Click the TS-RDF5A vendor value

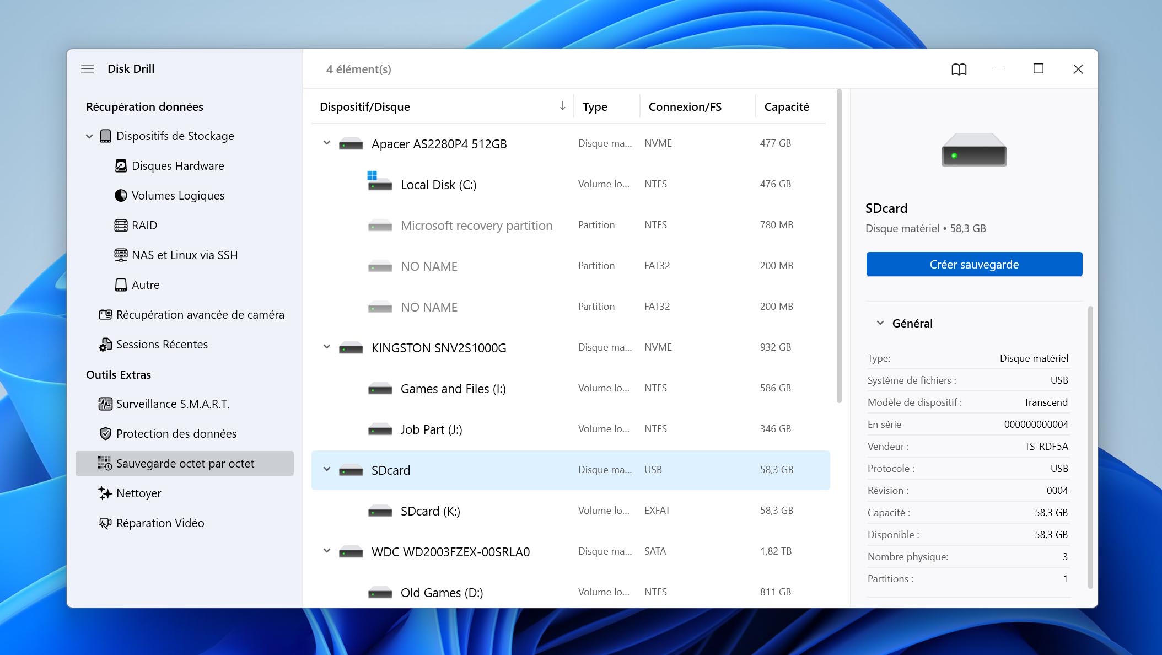click(x=1046, y=447)
